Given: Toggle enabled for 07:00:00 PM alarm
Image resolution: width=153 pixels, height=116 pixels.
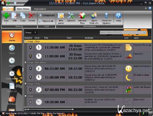Looking at the screenshot, I should 30,90.
